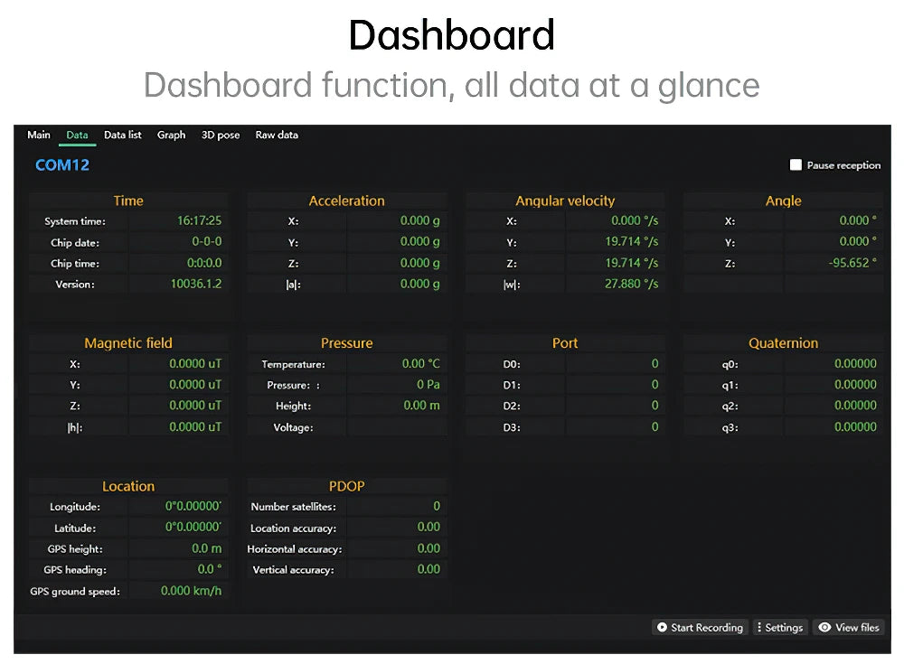This screenshot has height=664, width=904.
Task: Enable the Pause reception checkbox
Action: click(796, 164)
